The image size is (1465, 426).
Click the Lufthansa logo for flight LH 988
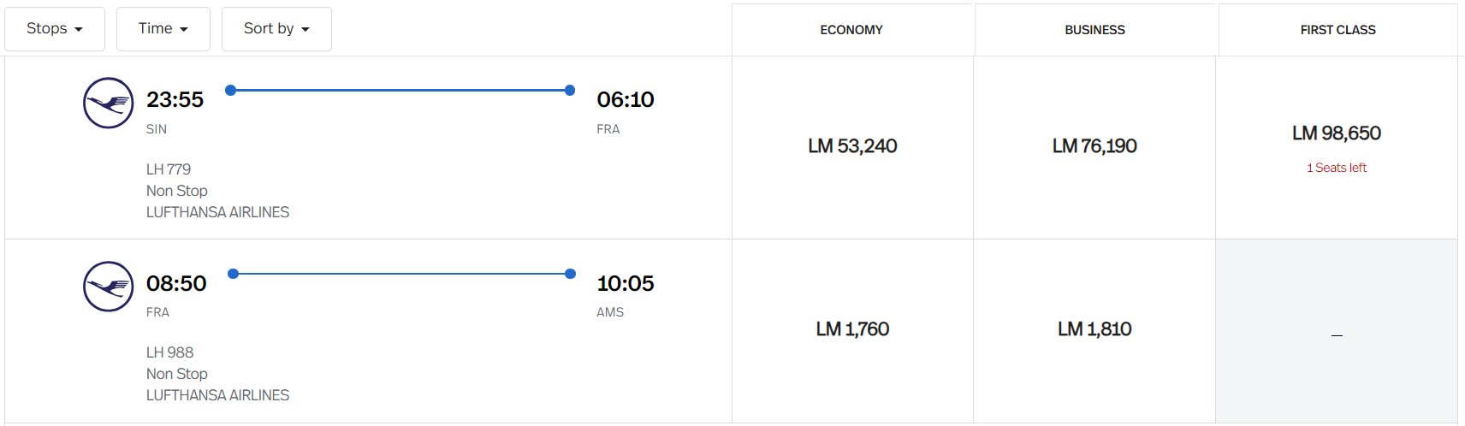(x=108, y=287)
